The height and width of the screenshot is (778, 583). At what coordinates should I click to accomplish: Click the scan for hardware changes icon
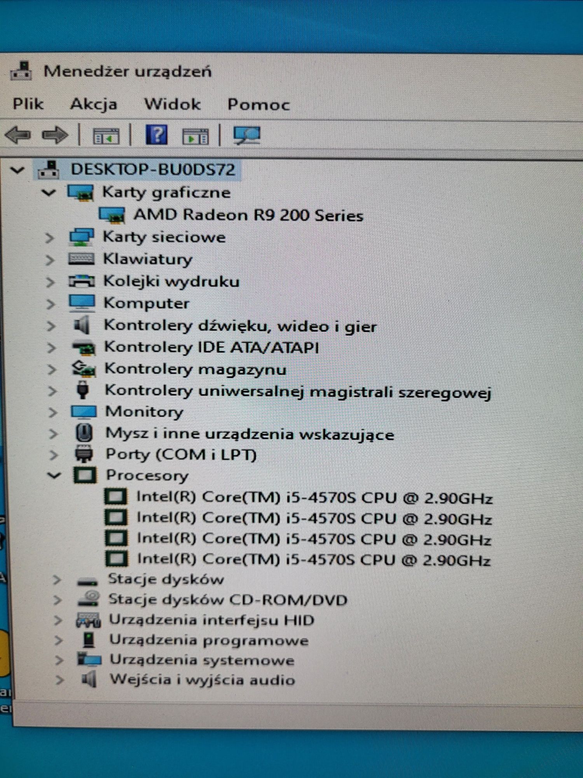[x=246, y=135]
